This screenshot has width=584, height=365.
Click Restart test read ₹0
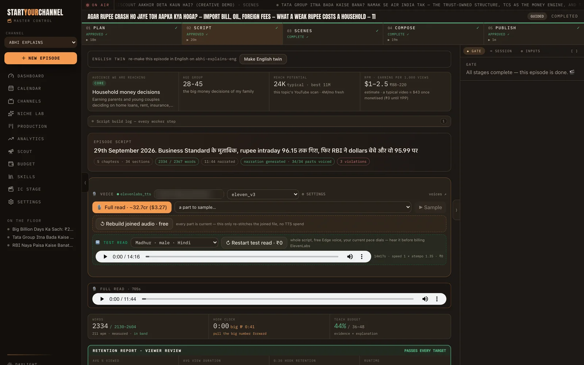pyautogui.click(x=254, y=243)
